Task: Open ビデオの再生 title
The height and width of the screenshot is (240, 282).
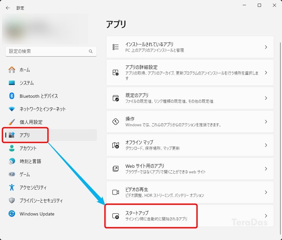Action: [137, 189]
